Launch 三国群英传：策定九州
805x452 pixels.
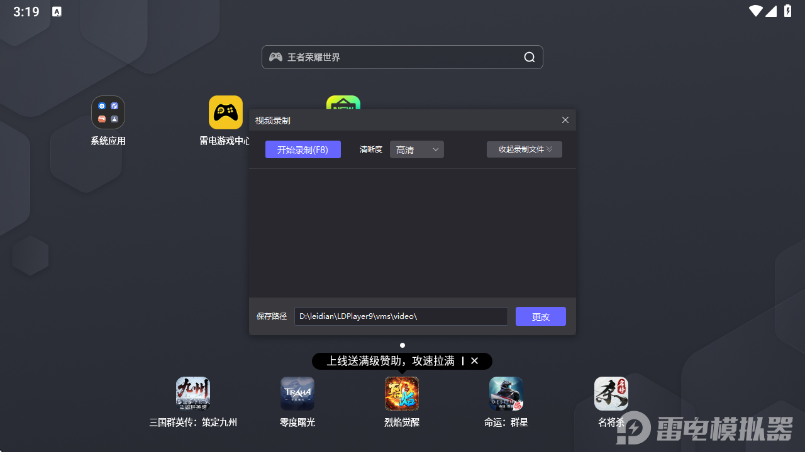tap(192, 394)
